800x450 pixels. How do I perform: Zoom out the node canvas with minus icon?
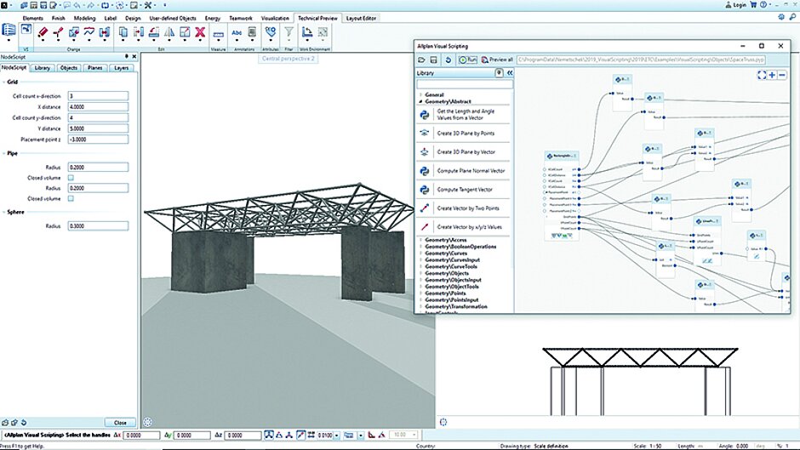(782, 75)
